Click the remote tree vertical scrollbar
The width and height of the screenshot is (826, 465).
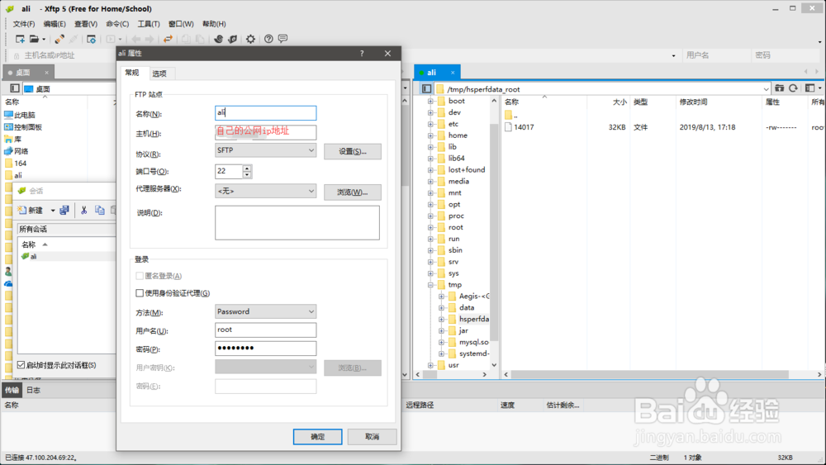(494, 232)
